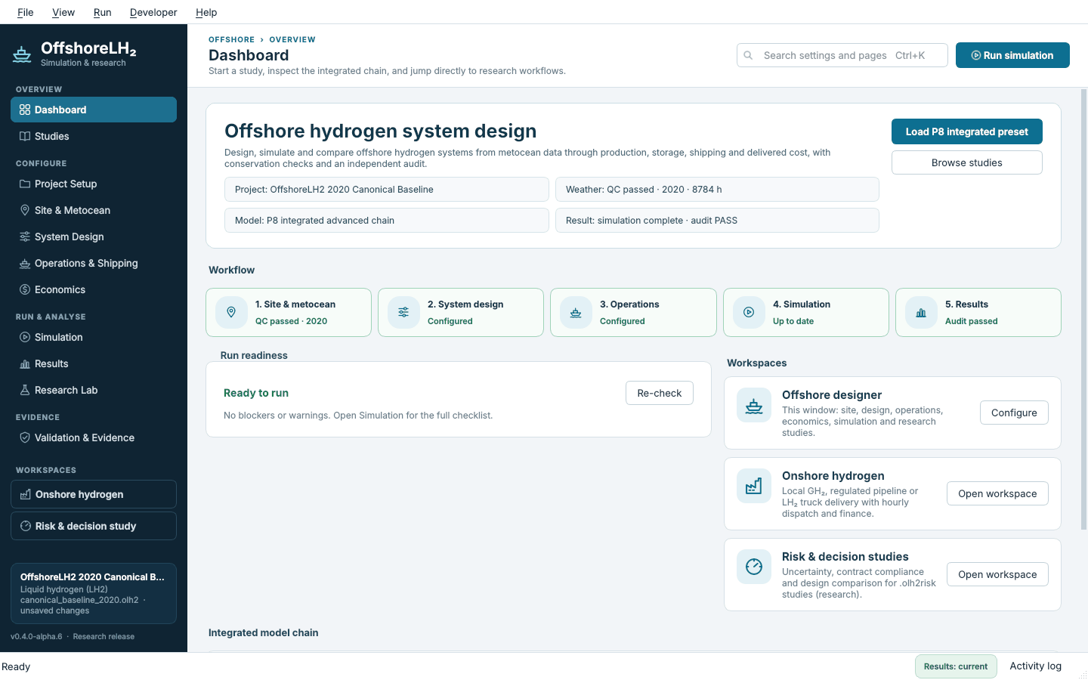The image size is (1088, 680).
Task: Open the Help menu
Action: [x=206, y=12]
